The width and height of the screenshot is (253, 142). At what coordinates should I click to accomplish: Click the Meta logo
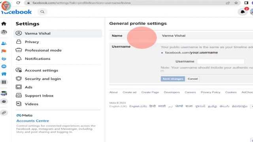click(x=25, y=115)
